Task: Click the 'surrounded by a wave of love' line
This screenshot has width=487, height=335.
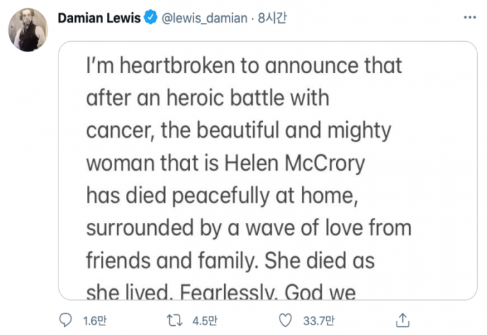Action: point(249,228)
